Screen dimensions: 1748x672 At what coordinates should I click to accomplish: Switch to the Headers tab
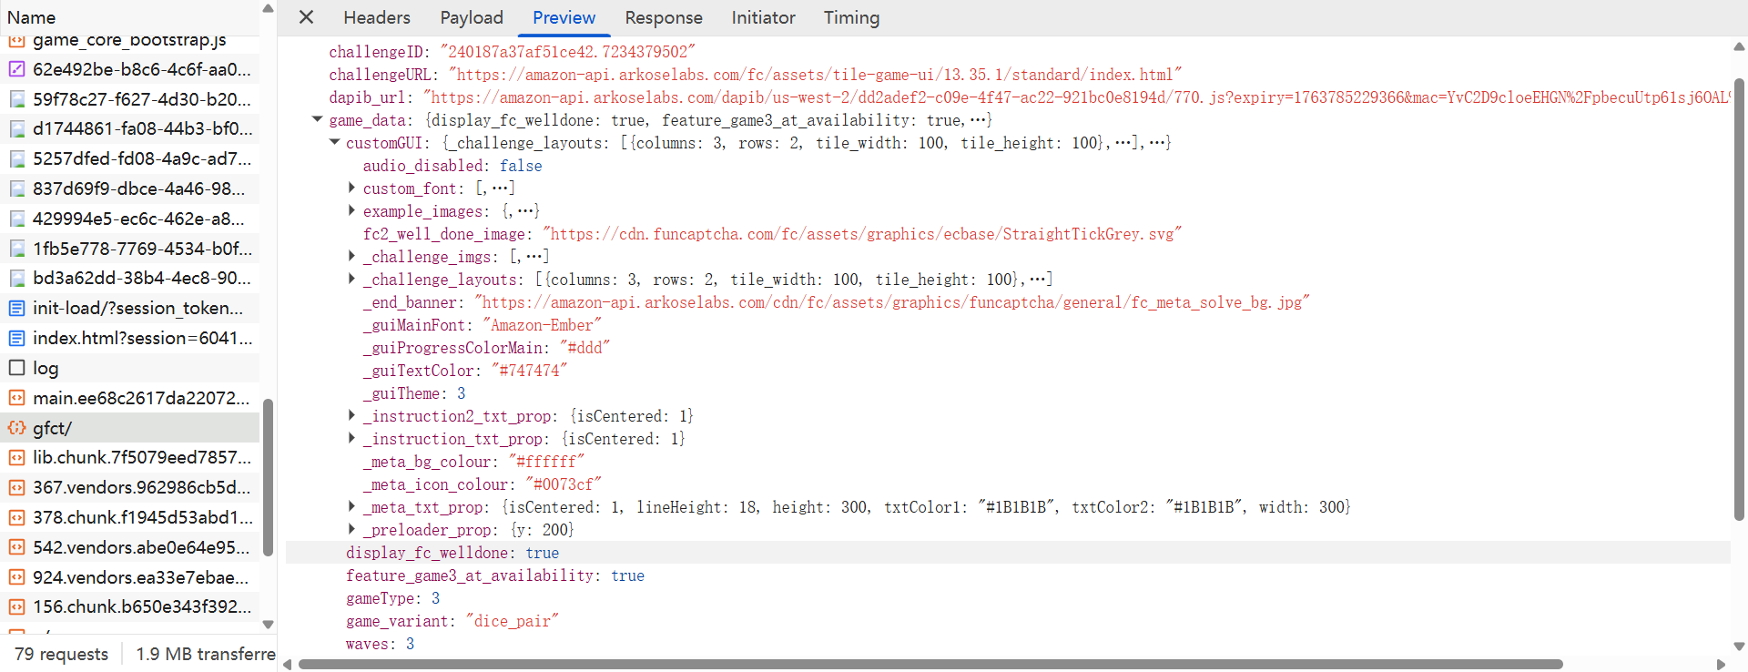tap(376, 17)
